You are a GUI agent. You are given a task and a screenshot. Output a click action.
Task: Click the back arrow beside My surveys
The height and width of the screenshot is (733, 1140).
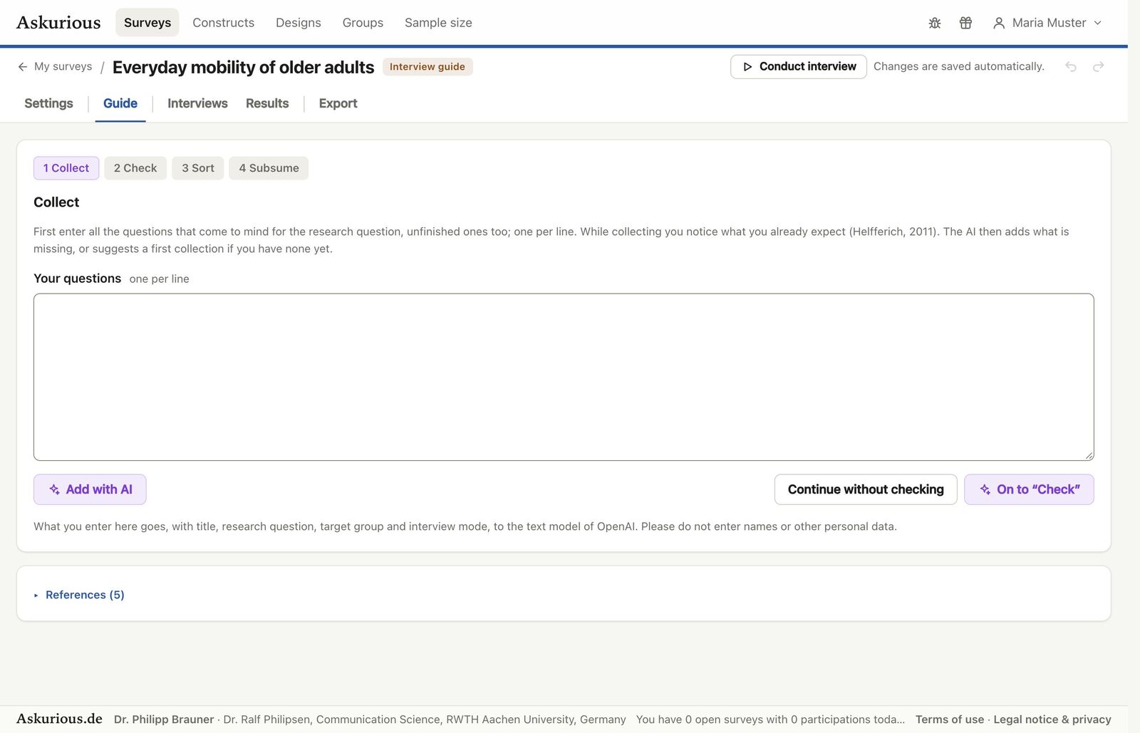pos(23,66)
